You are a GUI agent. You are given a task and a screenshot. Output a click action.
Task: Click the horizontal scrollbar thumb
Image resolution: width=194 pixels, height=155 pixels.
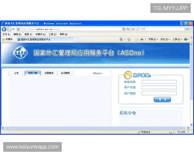(x=95, y=128)
